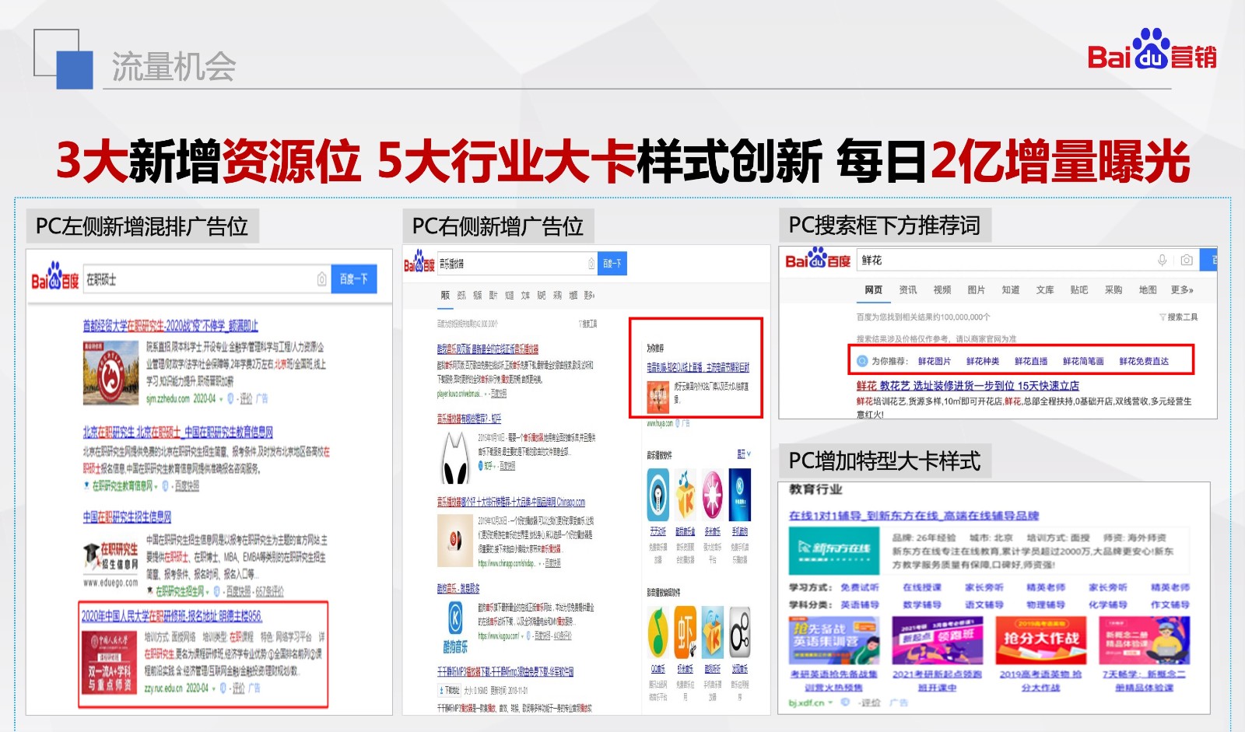Click 英语辅导 in 学科分类 row
This screenshot has height=732, width=1245.
tap(860, 604)
